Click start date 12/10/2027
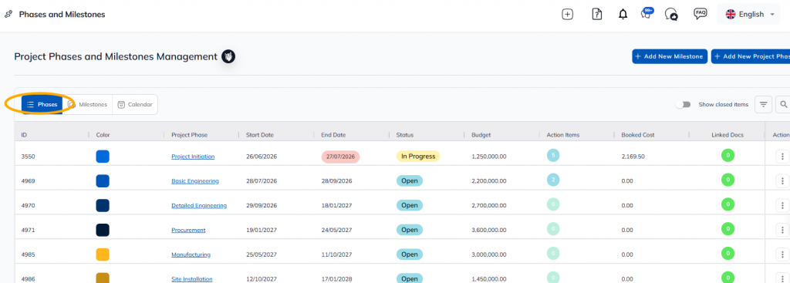 (x=261, y=279)
